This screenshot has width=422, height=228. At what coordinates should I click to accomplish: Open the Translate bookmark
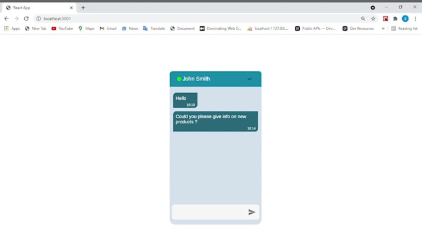point(154,28)
